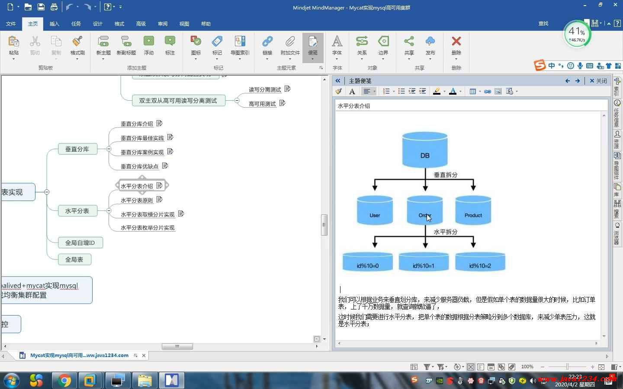Image resolution: width=623 pixels, height=389 pixels.
Task: Insert image in the notes toolbar
Action: click(498, 91)
